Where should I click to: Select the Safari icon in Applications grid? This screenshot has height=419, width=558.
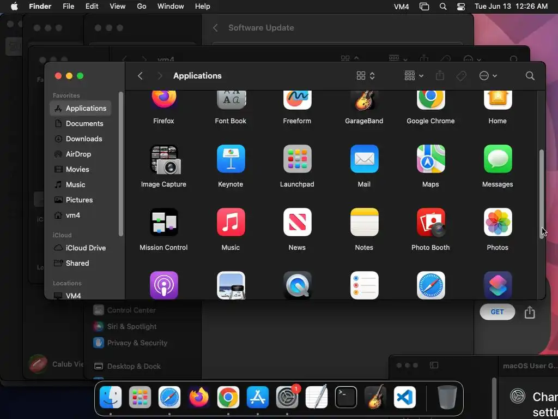point(430,285)
